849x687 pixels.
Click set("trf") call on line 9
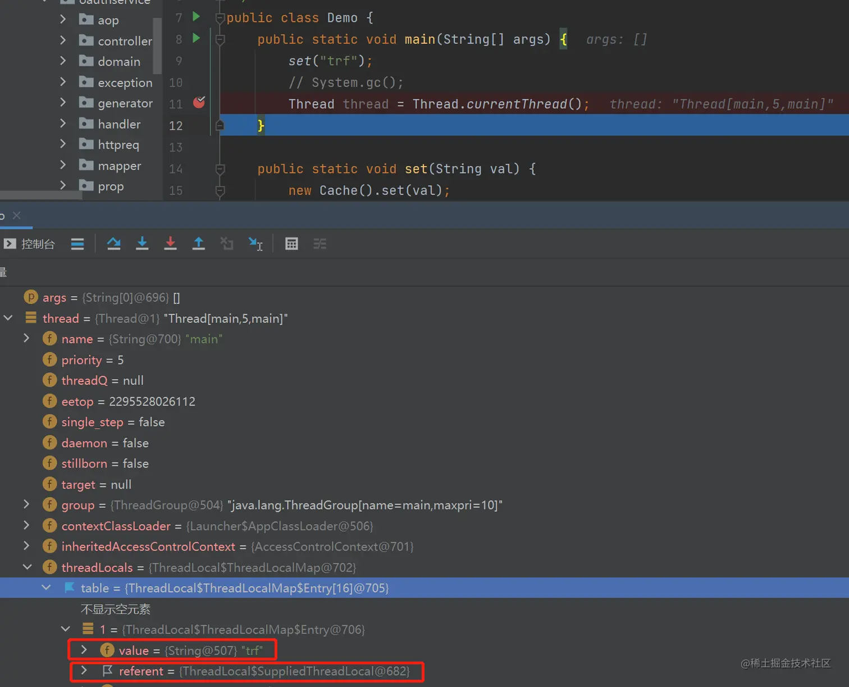coord(326,61)
